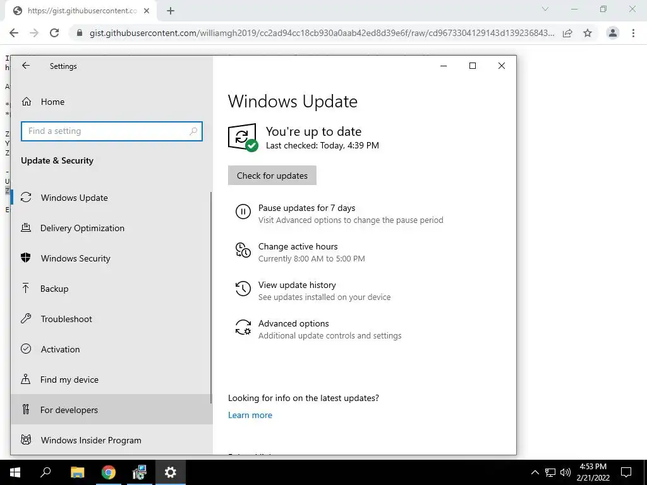Click the network tray icon
Image resolution: width=647 pixels, height=485 pixels.
pos(550,472)
